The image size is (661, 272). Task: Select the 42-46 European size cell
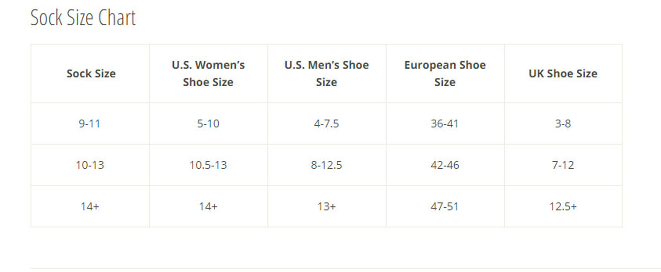[x=445, y=165]
